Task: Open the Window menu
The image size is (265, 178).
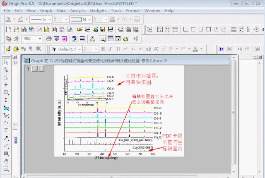Action: [152, 10]
